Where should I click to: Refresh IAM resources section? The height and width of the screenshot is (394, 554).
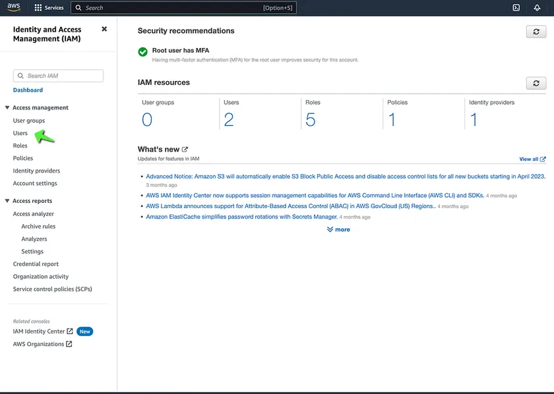[x=536, y=83]
